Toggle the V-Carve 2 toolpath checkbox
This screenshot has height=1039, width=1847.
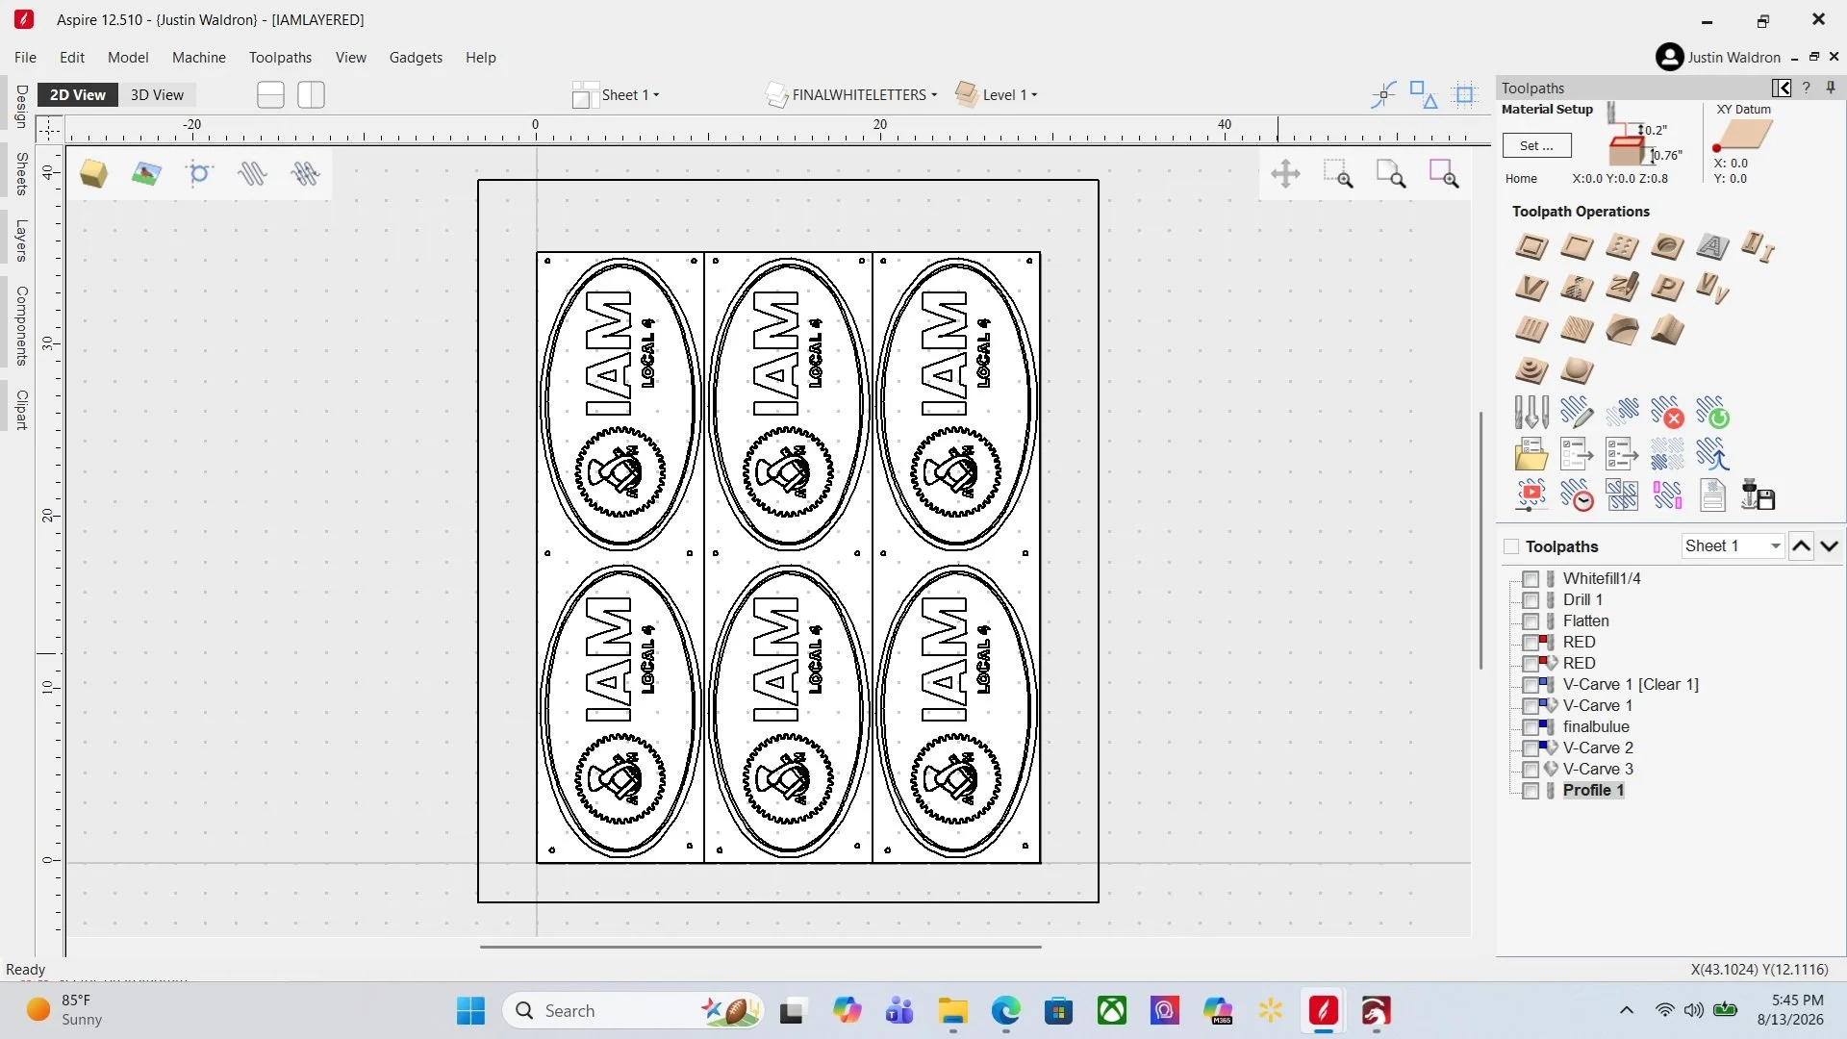coord(1531,748)
